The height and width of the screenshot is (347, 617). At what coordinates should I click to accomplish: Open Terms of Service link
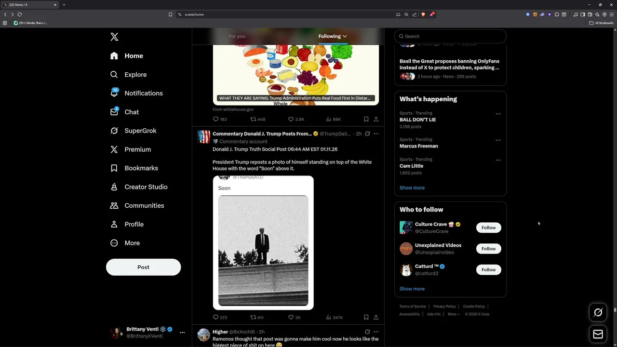(x=413, y=307)
